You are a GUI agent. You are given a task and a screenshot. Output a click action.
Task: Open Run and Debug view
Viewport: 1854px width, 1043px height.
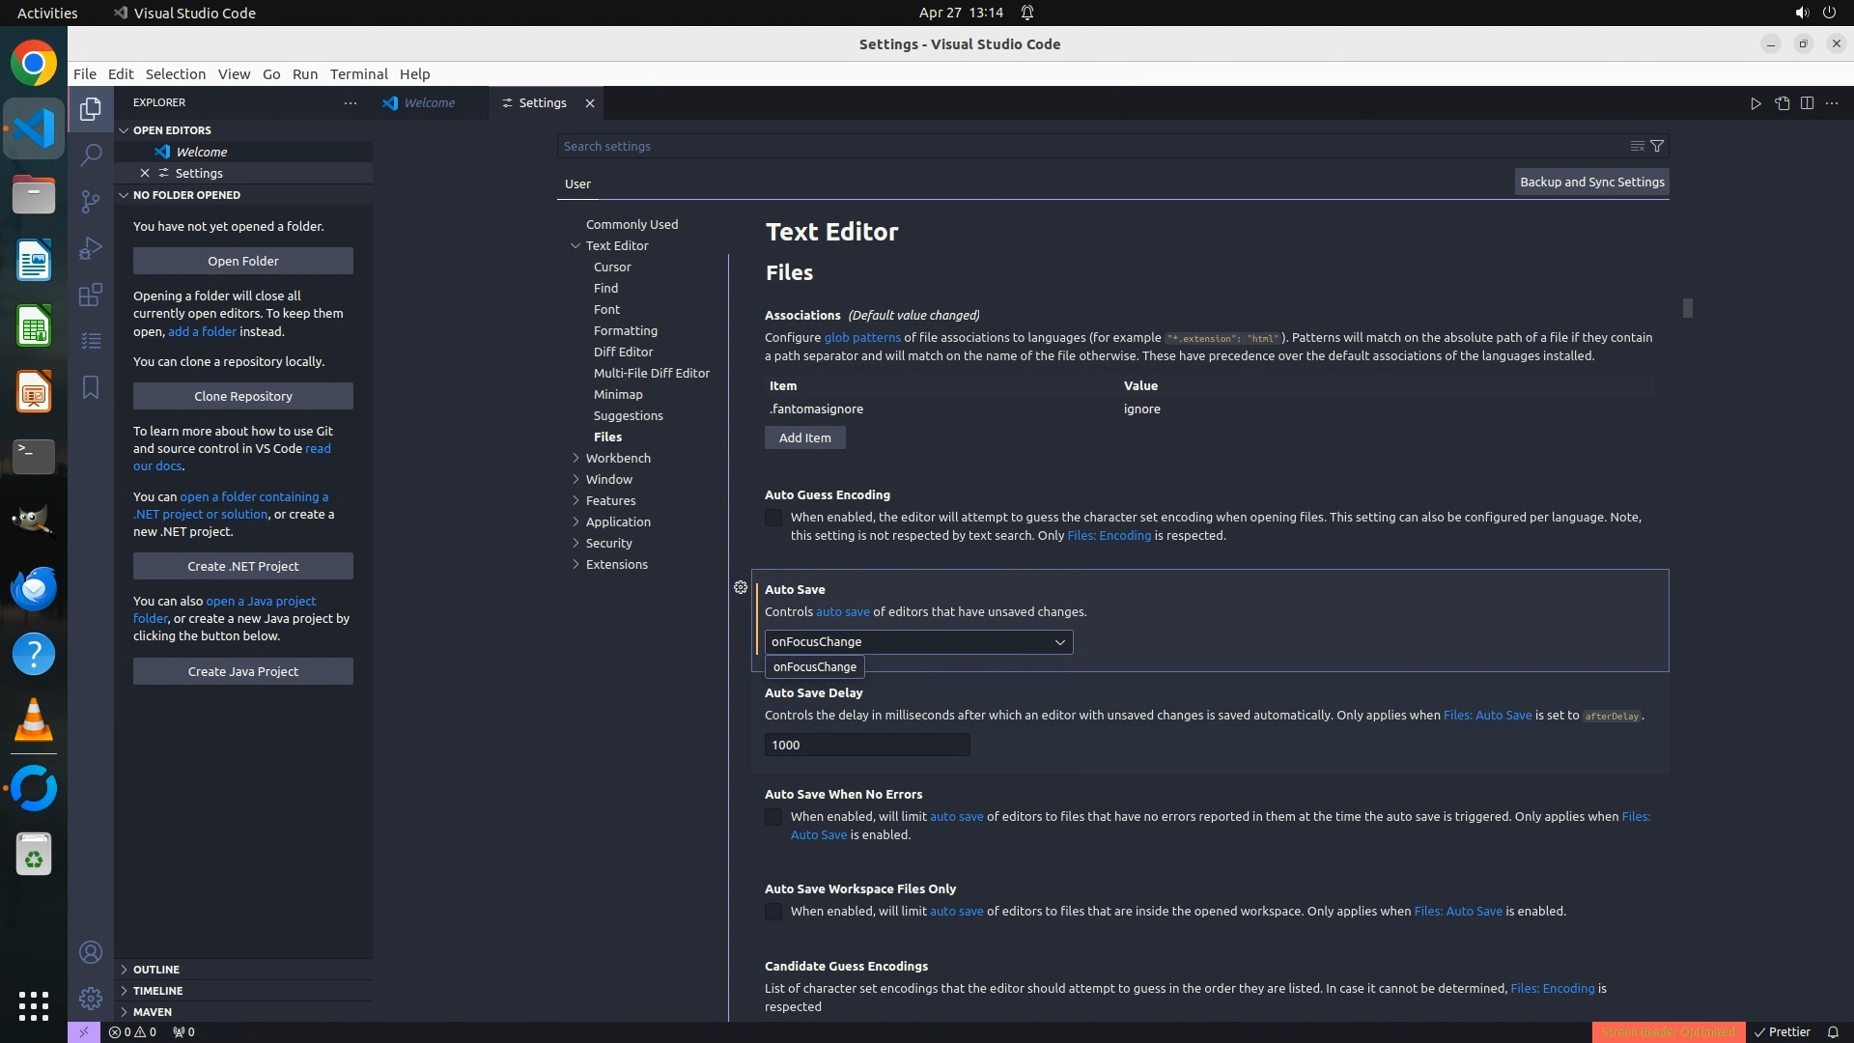90,248
